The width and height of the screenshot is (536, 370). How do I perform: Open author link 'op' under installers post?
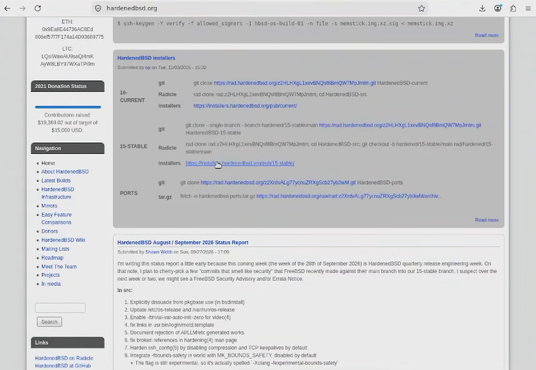coord(148,68)
